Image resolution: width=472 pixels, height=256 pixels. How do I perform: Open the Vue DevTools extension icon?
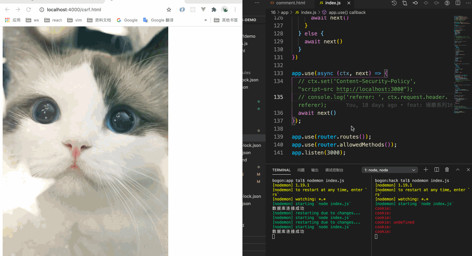pos(203,10)
